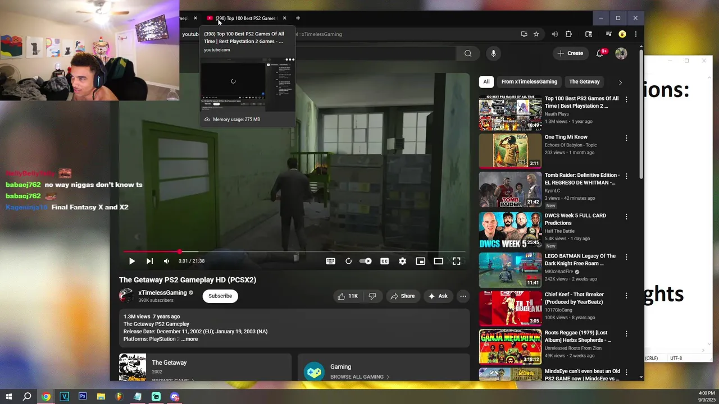Screen dimensions: 719x404
Task: Seek the red video progress bar
Action: (x=294, y=251)
